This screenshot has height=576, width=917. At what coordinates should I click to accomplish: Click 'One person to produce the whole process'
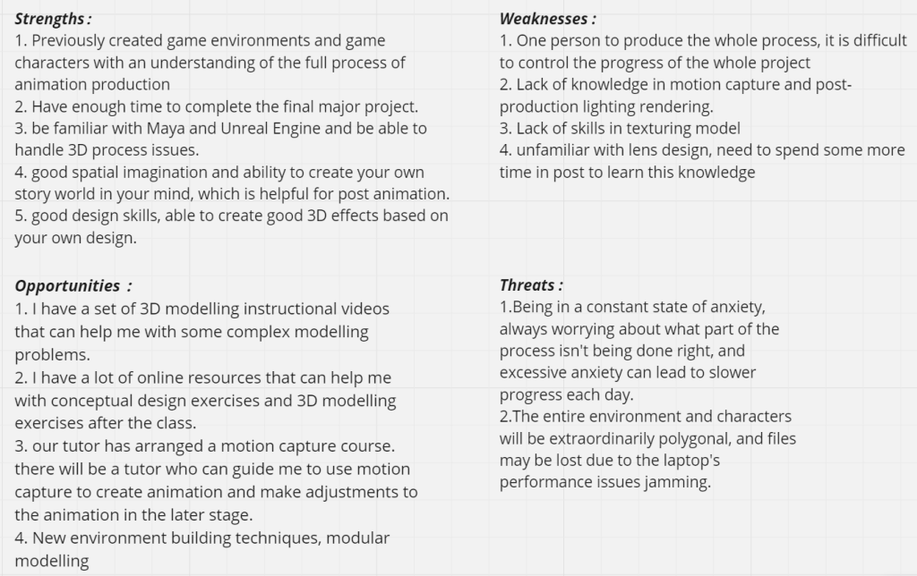coord(703,40)
